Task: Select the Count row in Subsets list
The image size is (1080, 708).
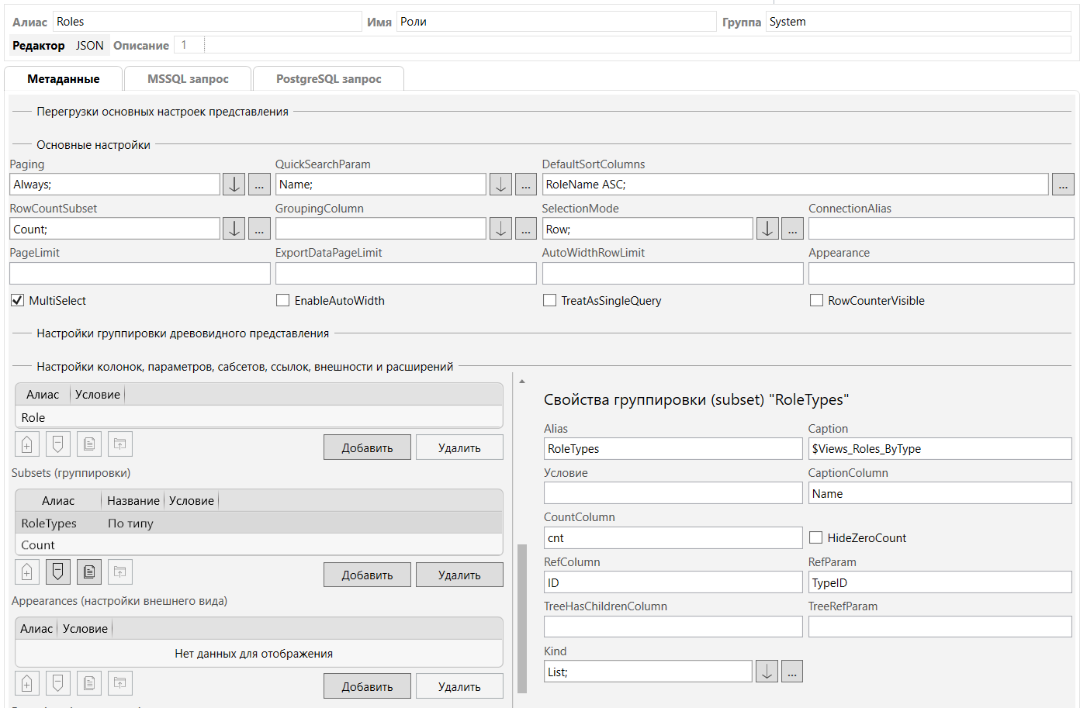Action: 38,545
